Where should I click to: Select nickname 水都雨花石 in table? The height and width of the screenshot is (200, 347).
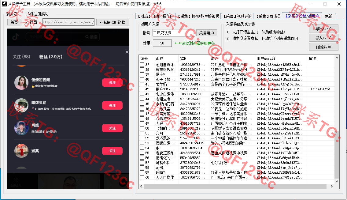165,104
